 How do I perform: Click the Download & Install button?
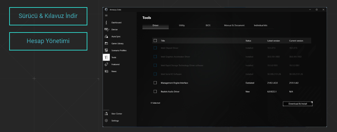point(298,104)
